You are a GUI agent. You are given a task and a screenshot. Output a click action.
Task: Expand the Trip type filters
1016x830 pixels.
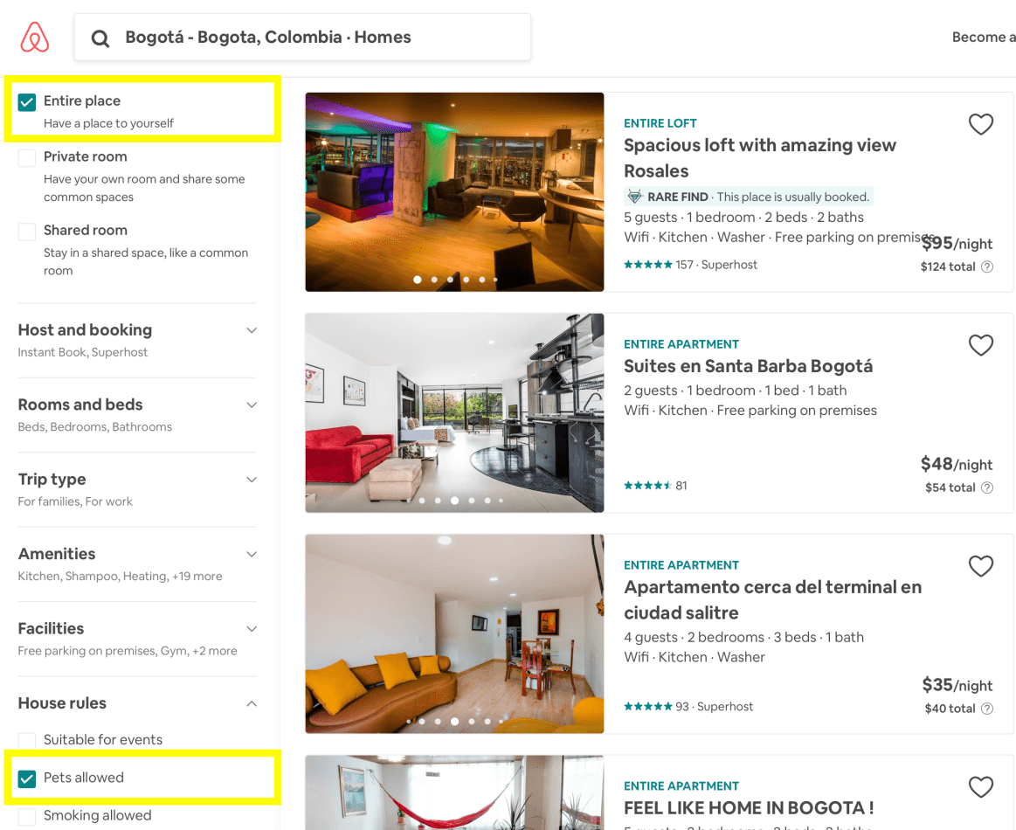click(252, 479)
